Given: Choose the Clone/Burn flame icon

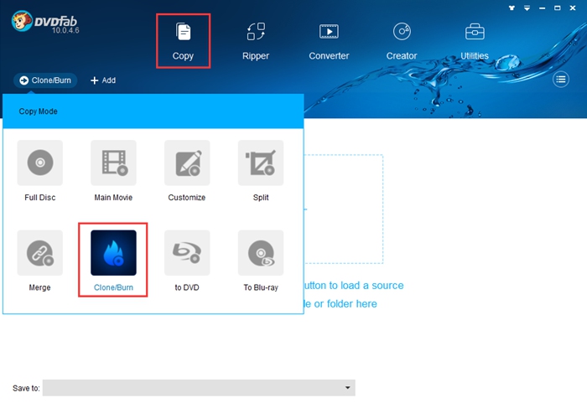Looking at the screenshot, I should [x=113, y=253].
